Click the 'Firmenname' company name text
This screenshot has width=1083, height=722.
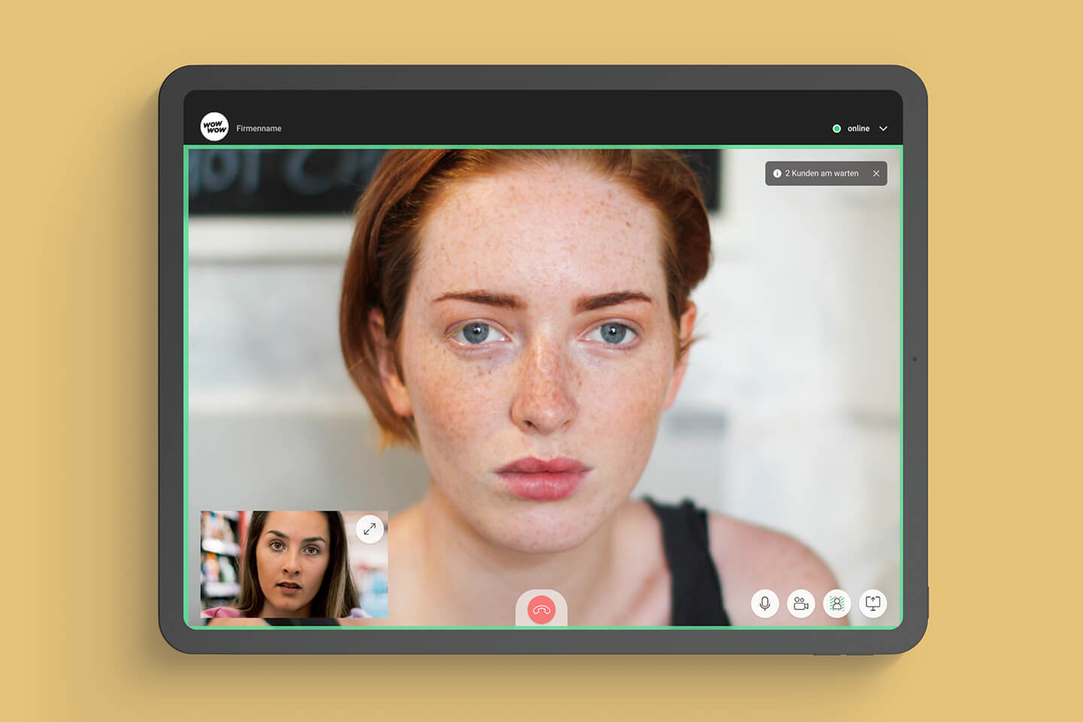click(x=259, y=129)
